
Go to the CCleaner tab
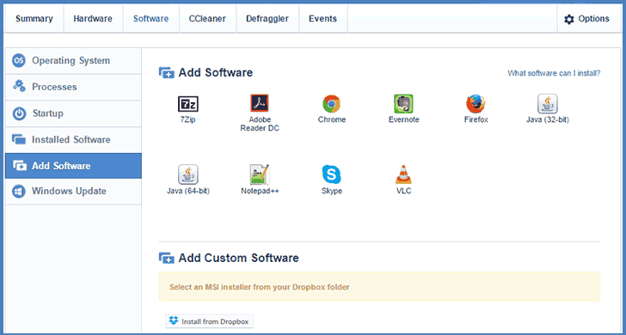click(207, 19)
